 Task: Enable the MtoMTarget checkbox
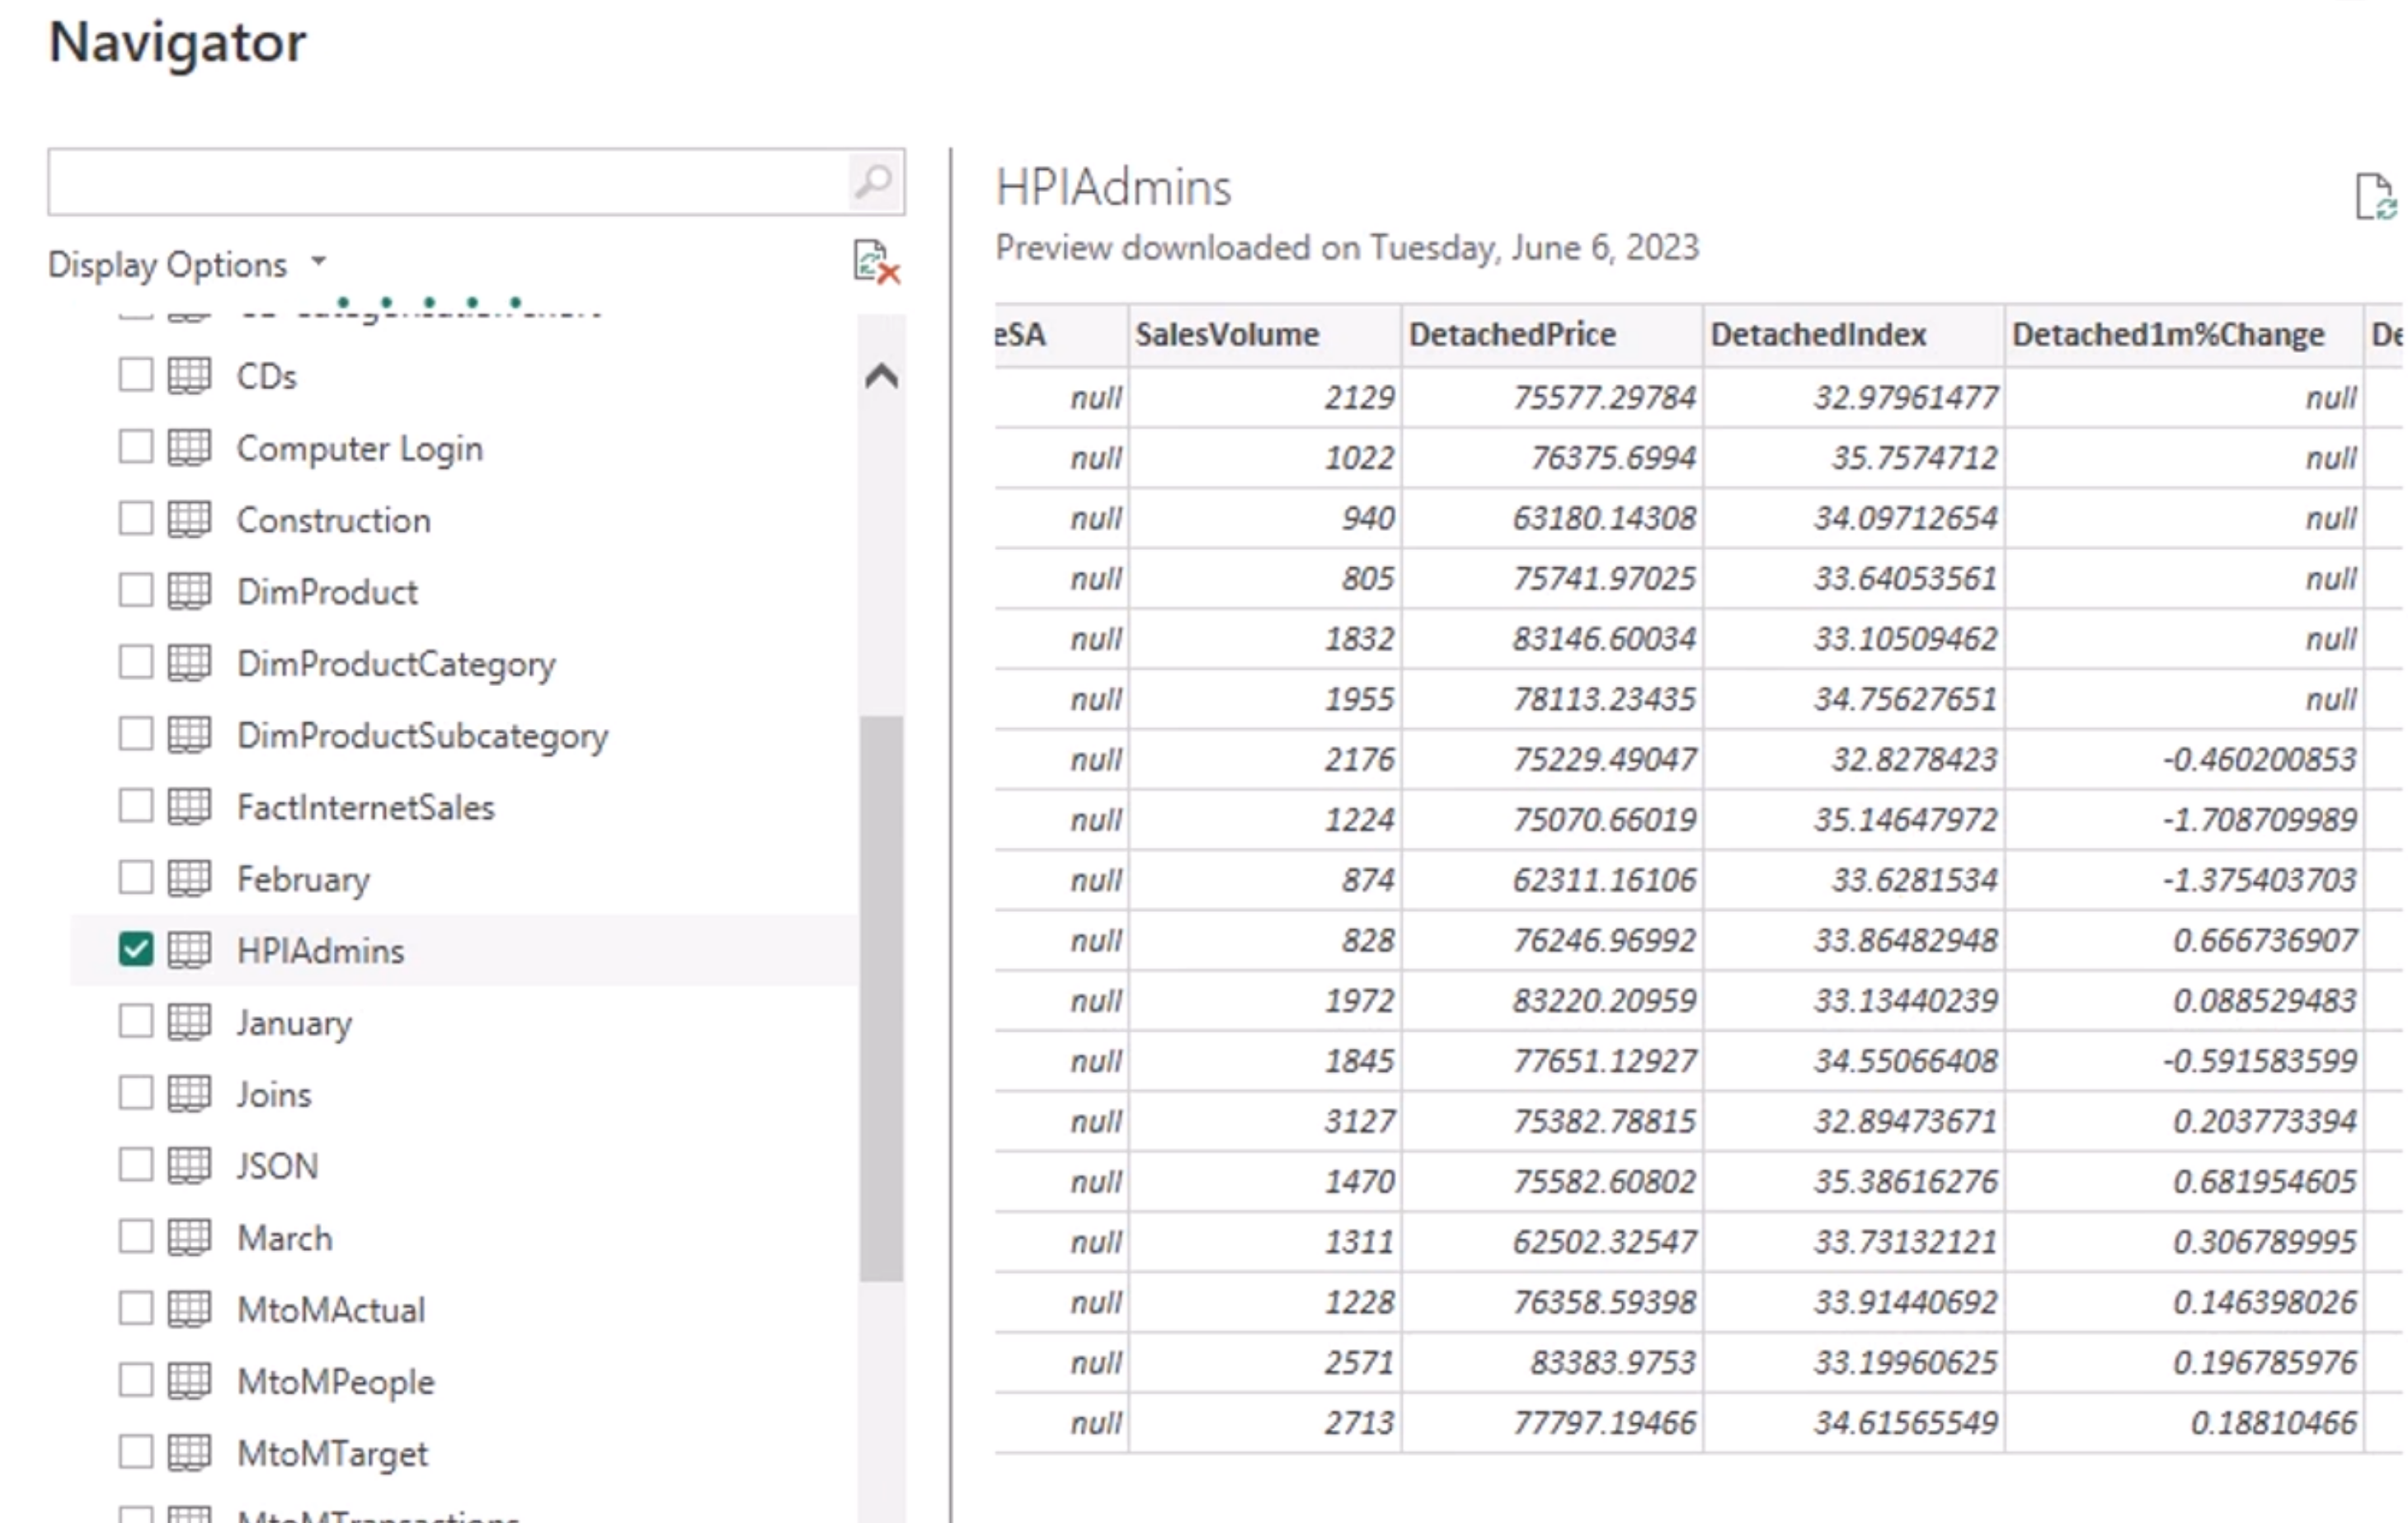(x=136, y=1453)
